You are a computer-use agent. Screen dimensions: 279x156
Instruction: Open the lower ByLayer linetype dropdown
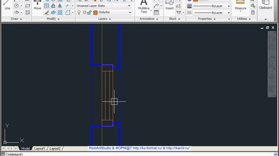click(x=228, y=13)
